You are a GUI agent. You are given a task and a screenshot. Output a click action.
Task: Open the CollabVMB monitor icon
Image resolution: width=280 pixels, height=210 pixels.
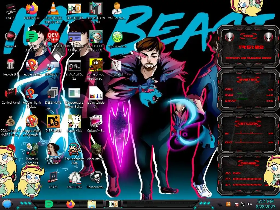(96, 121)
